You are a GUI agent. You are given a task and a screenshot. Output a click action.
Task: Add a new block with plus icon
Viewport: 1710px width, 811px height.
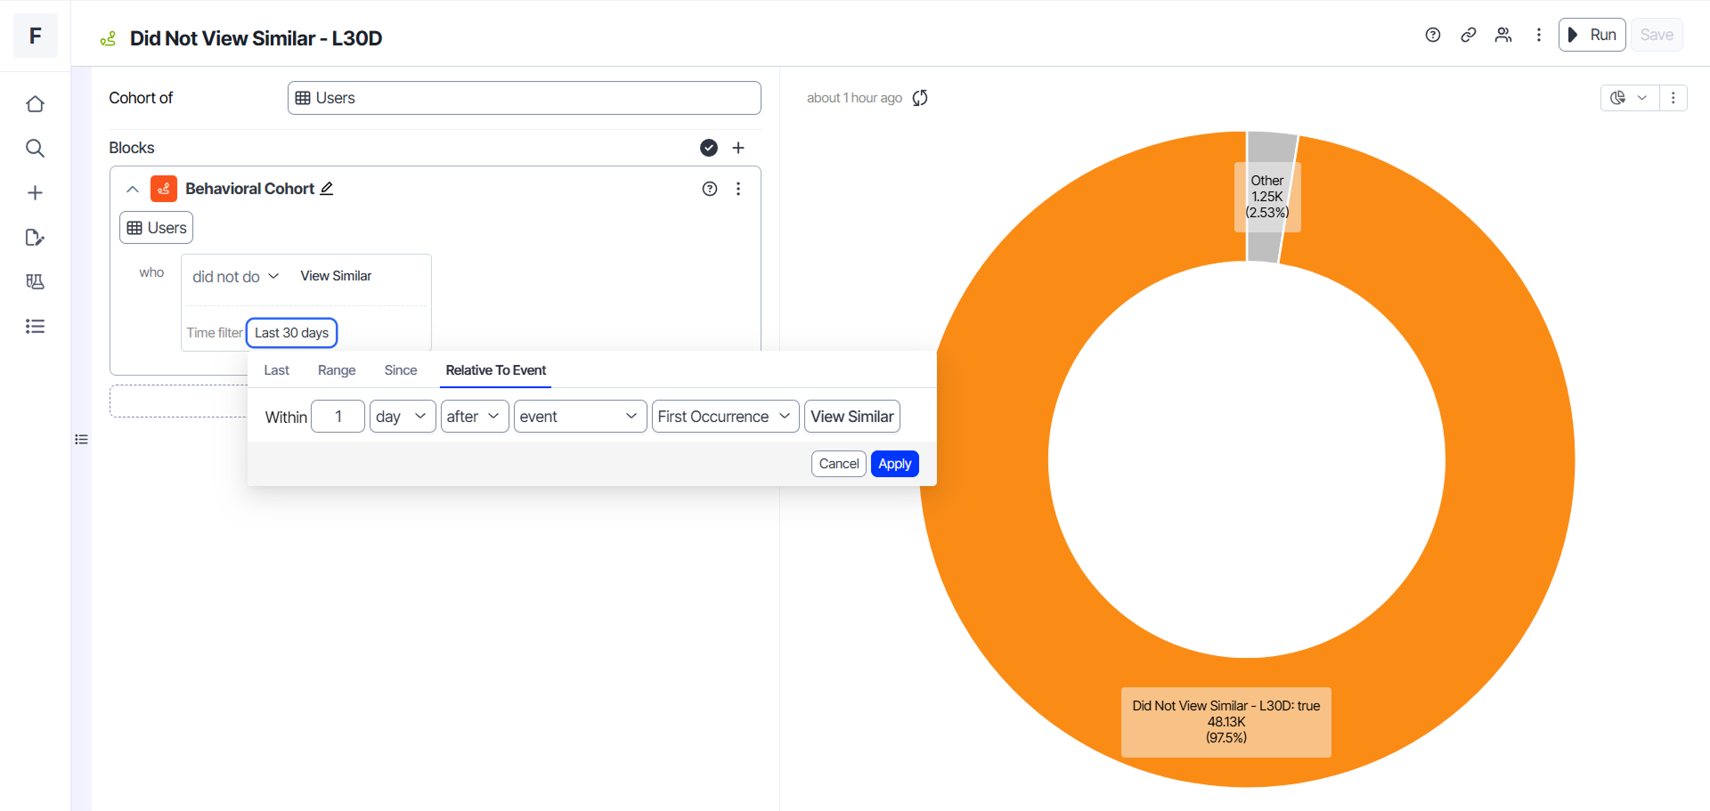(x=738, y=148)
